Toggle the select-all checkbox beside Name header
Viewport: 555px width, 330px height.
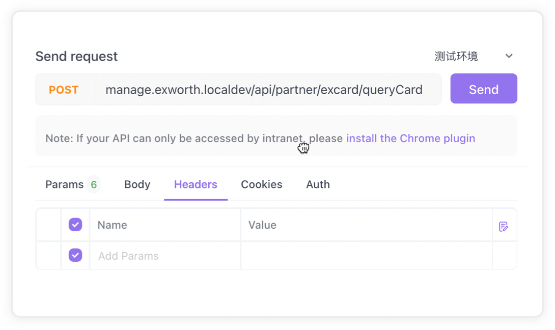(x=75, y=225)
